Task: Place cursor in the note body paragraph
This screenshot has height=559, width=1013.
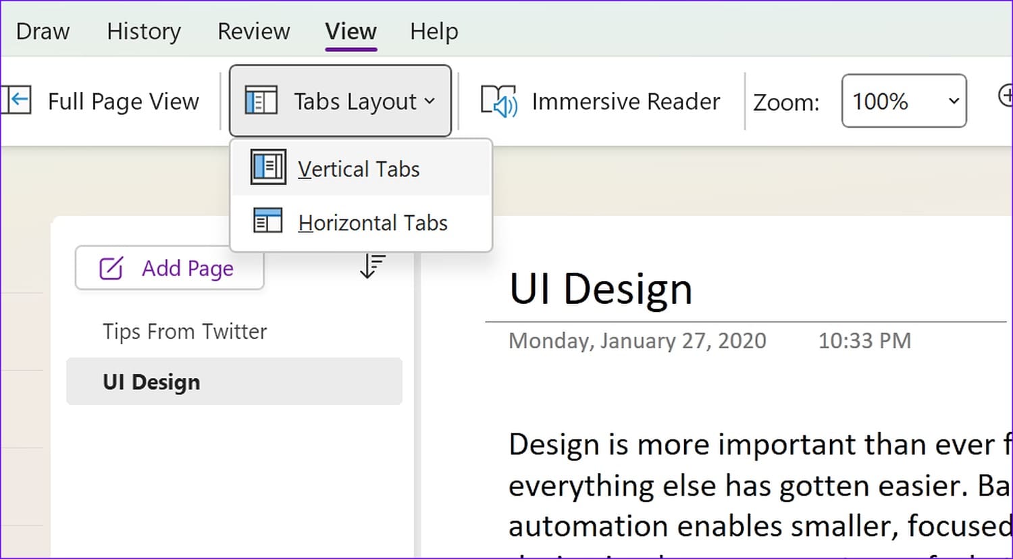Action: click(x=750, y=485)
